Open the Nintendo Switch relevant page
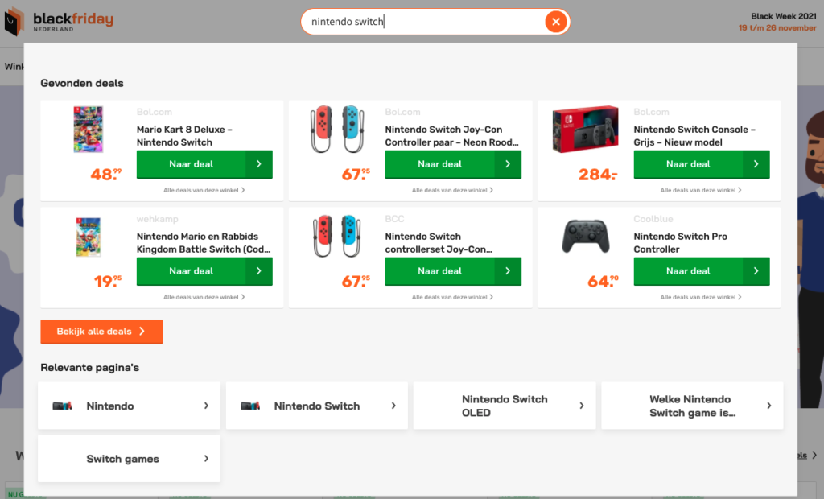The image size is (824, 499). point(316,406)
